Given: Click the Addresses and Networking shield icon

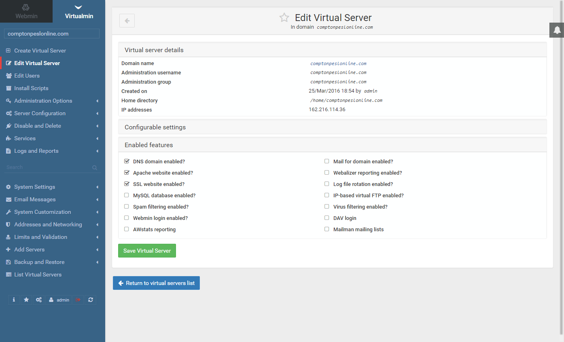Looking at the screenshot, I should (8, 224).
